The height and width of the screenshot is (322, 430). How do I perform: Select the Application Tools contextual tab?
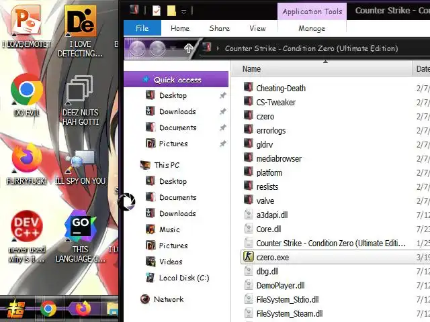(312, 11)
